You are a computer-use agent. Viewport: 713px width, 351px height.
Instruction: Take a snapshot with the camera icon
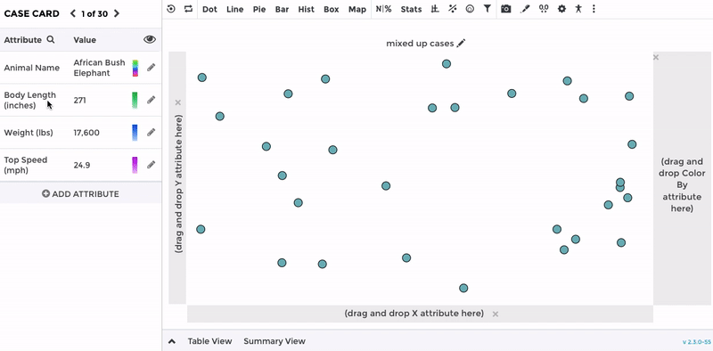tap(505, 9)
